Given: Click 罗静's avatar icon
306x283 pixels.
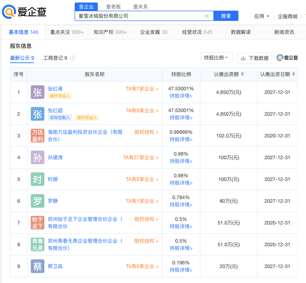Looking at the screenshot, I should click(x=37, y=201).
